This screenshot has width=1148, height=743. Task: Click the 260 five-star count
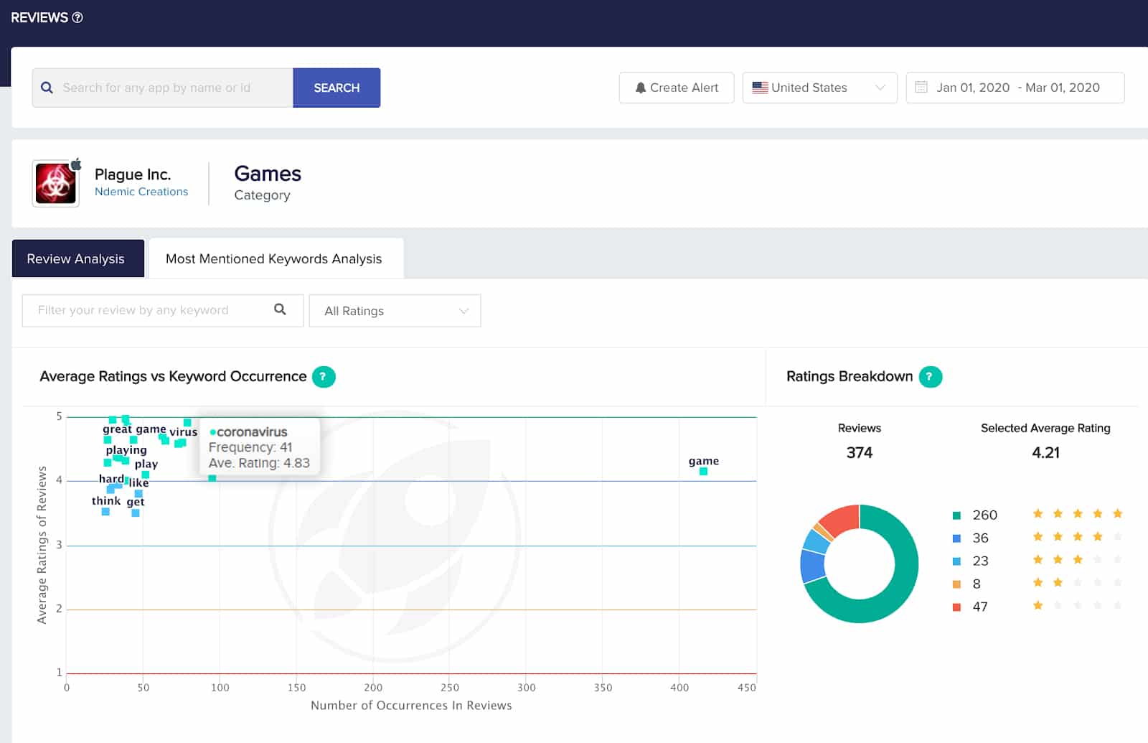coord(984,515)
